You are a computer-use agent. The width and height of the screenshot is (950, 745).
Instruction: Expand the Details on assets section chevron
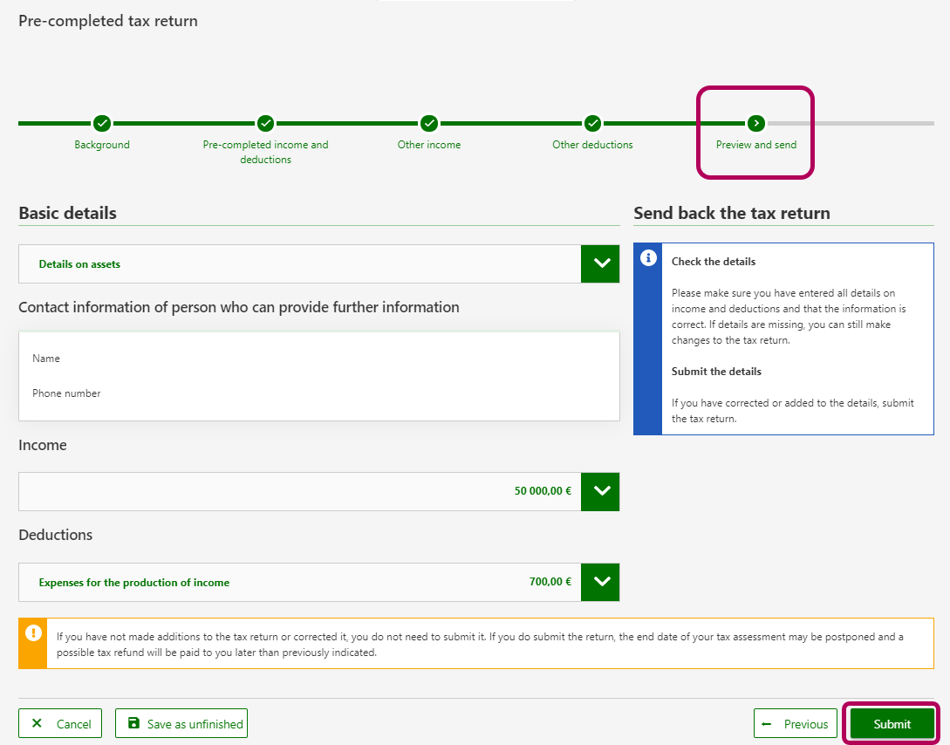[600, 263]
